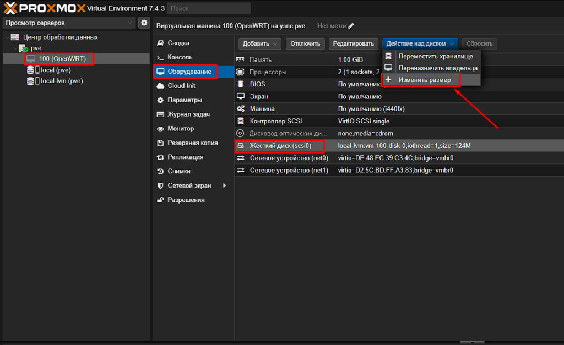Click the net1 network device icon

coord(241,171)
